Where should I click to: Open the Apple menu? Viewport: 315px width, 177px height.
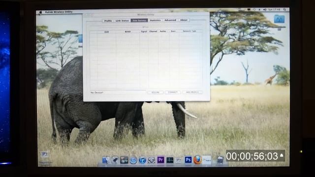coord(40,12)
